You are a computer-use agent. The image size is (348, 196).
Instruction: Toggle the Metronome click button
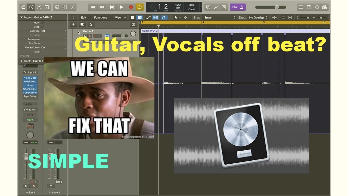pyautogui.click(x=242, y=7)
